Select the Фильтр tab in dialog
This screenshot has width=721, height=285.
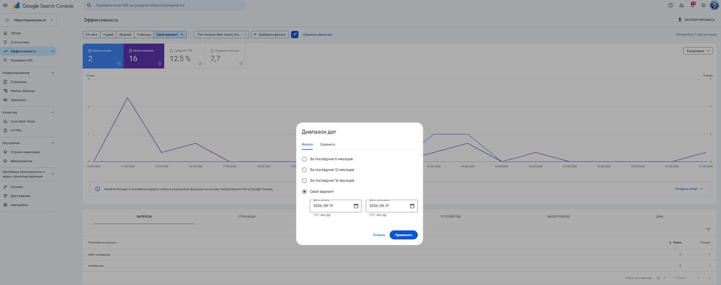click(x=307, y=145)
